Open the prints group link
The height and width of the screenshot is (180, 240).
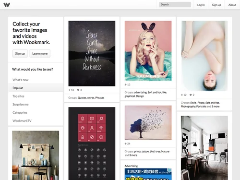137,151
